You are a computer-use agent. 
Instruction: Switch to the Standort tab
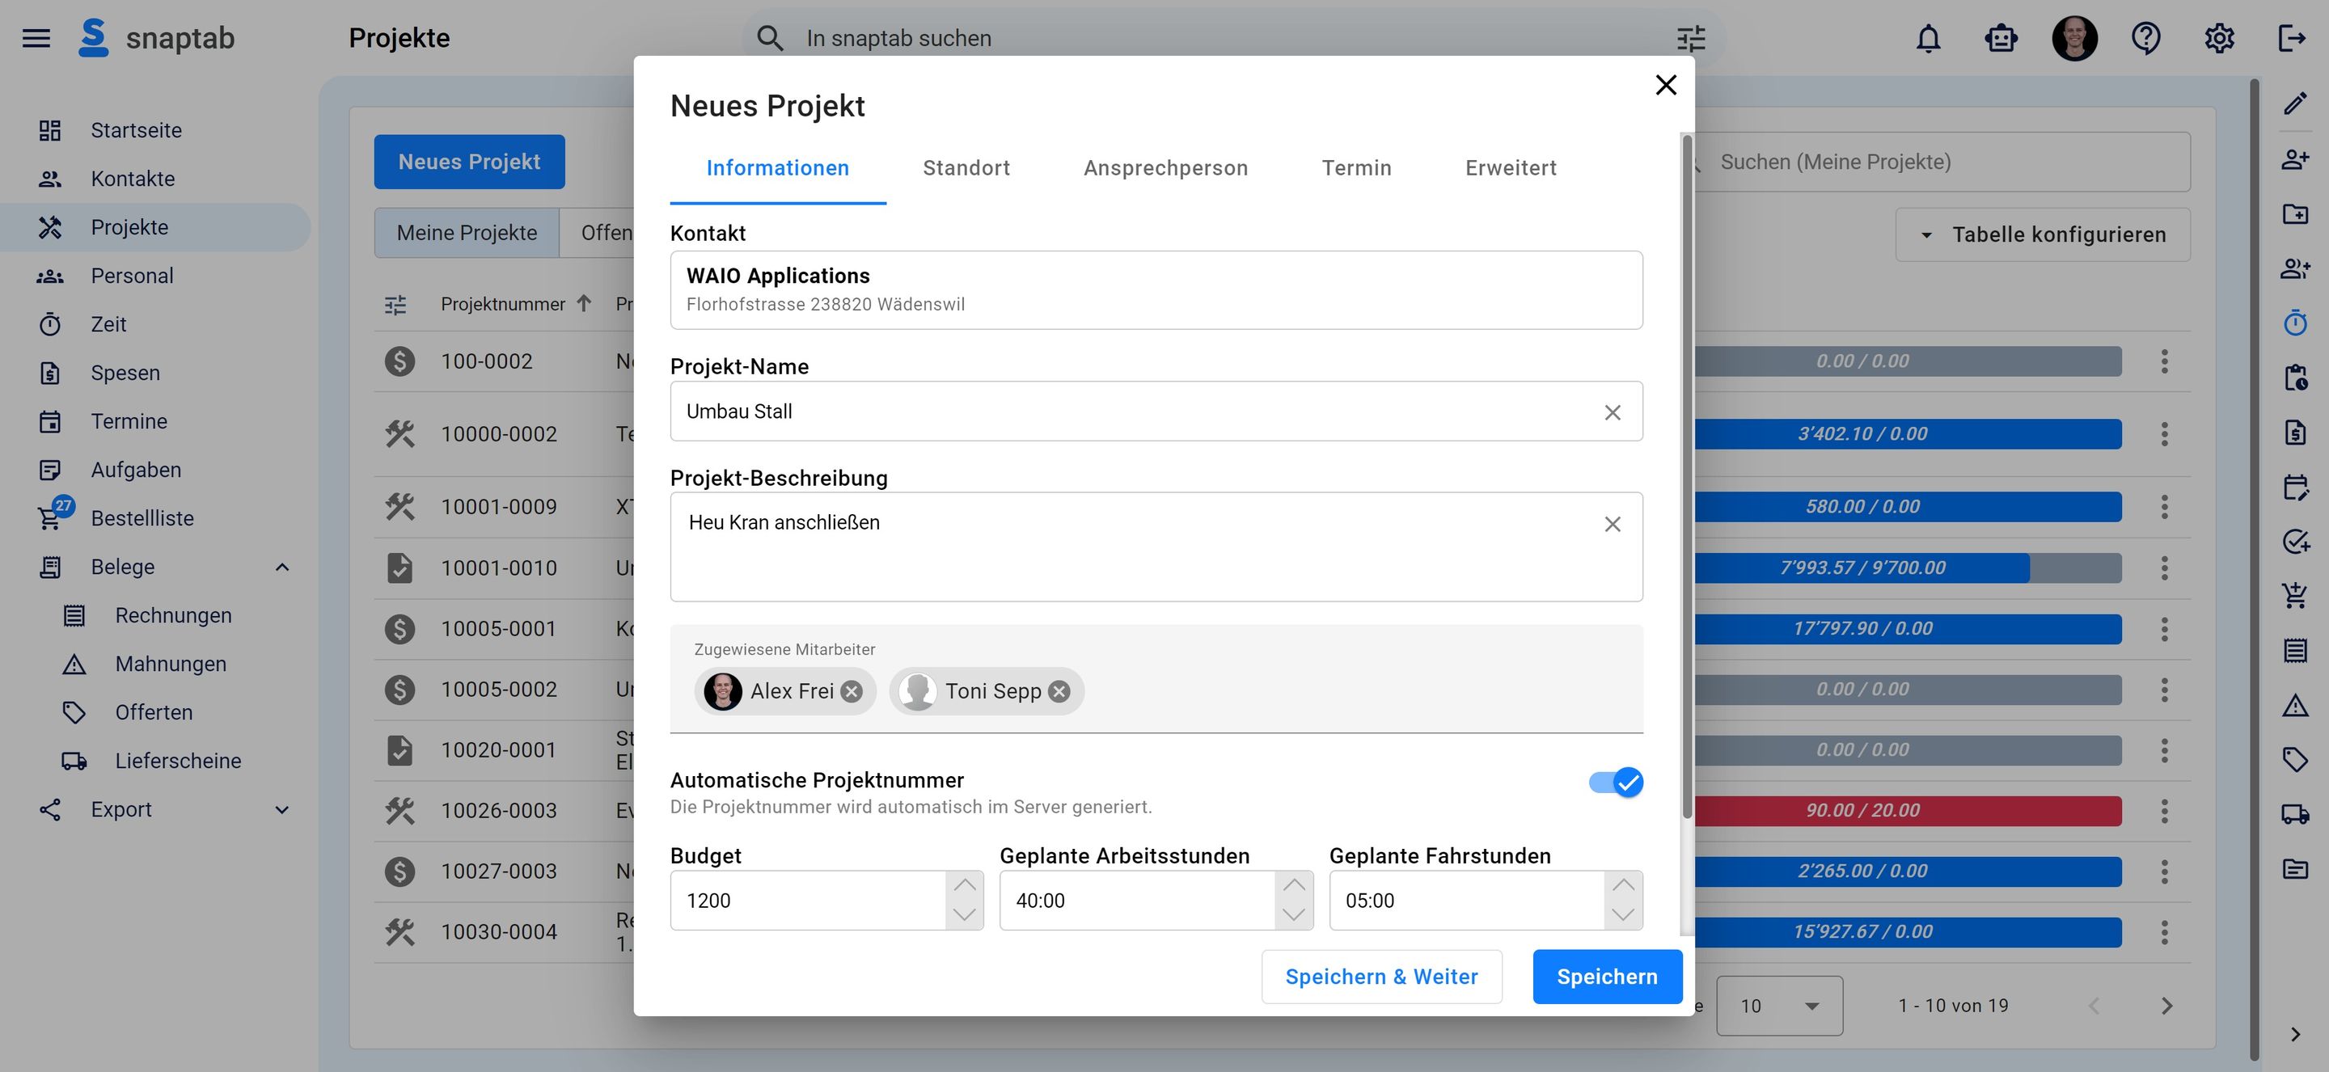(x=966, y=168)
